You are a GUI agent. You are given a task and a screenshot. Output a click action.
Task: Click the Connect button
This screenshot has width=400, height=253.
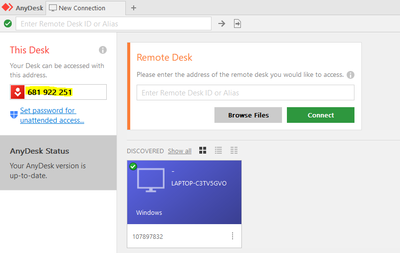320,115
